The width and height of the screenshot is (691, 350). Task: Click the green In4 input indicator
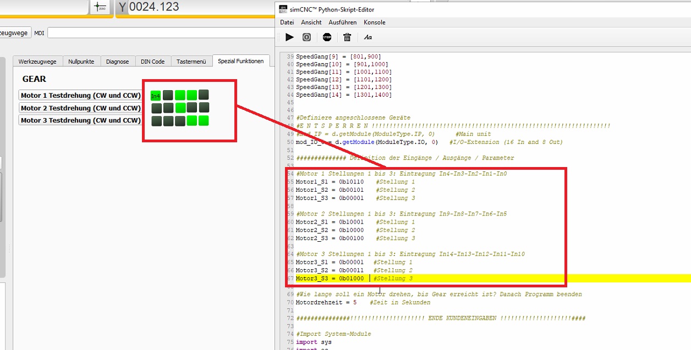pyautogui.click(x=156, y=96)
